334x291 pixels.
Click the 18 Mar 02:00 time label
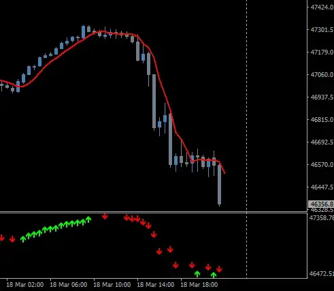coord(25,285)
